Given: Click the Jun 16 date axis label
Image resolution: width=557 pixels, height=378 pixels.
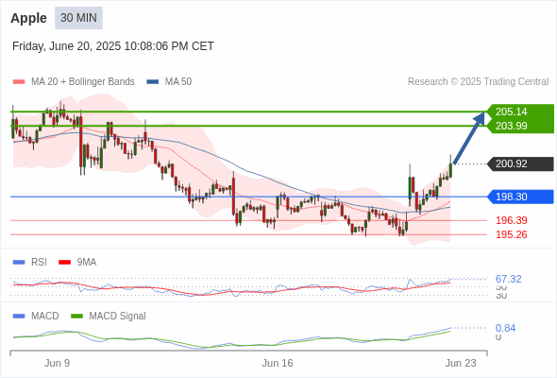Looking at the screenshot, I should 278,363.
